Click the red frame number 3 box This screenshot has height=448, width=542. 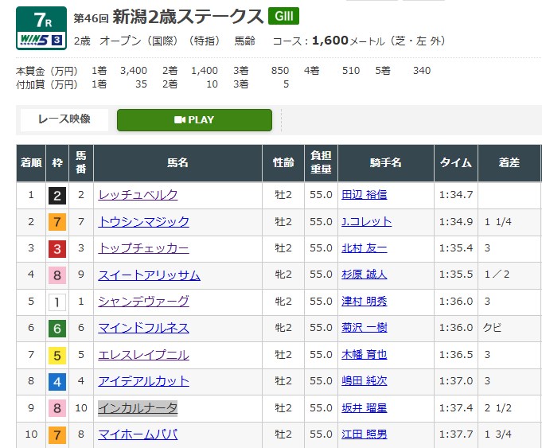click(x=57, y=248)
